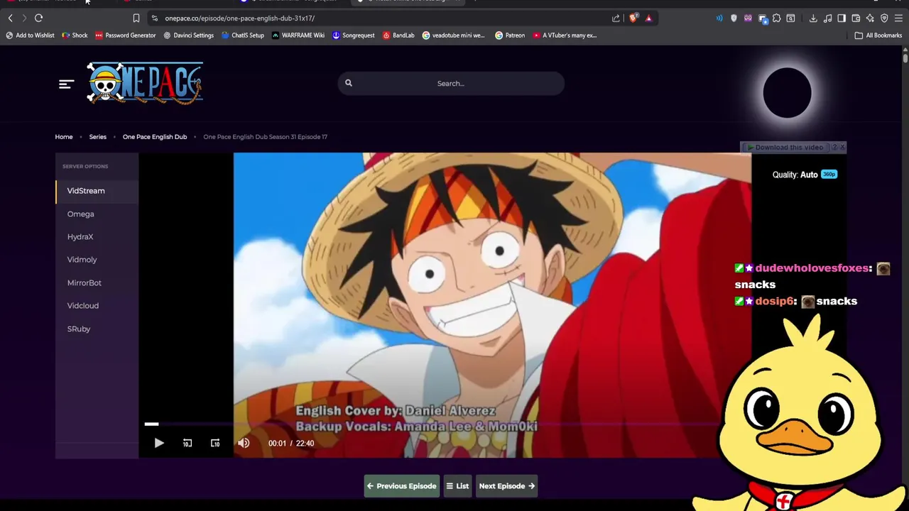
Task: Click the 00:01 / 22:40 timestamp
Action: point(291,443)
